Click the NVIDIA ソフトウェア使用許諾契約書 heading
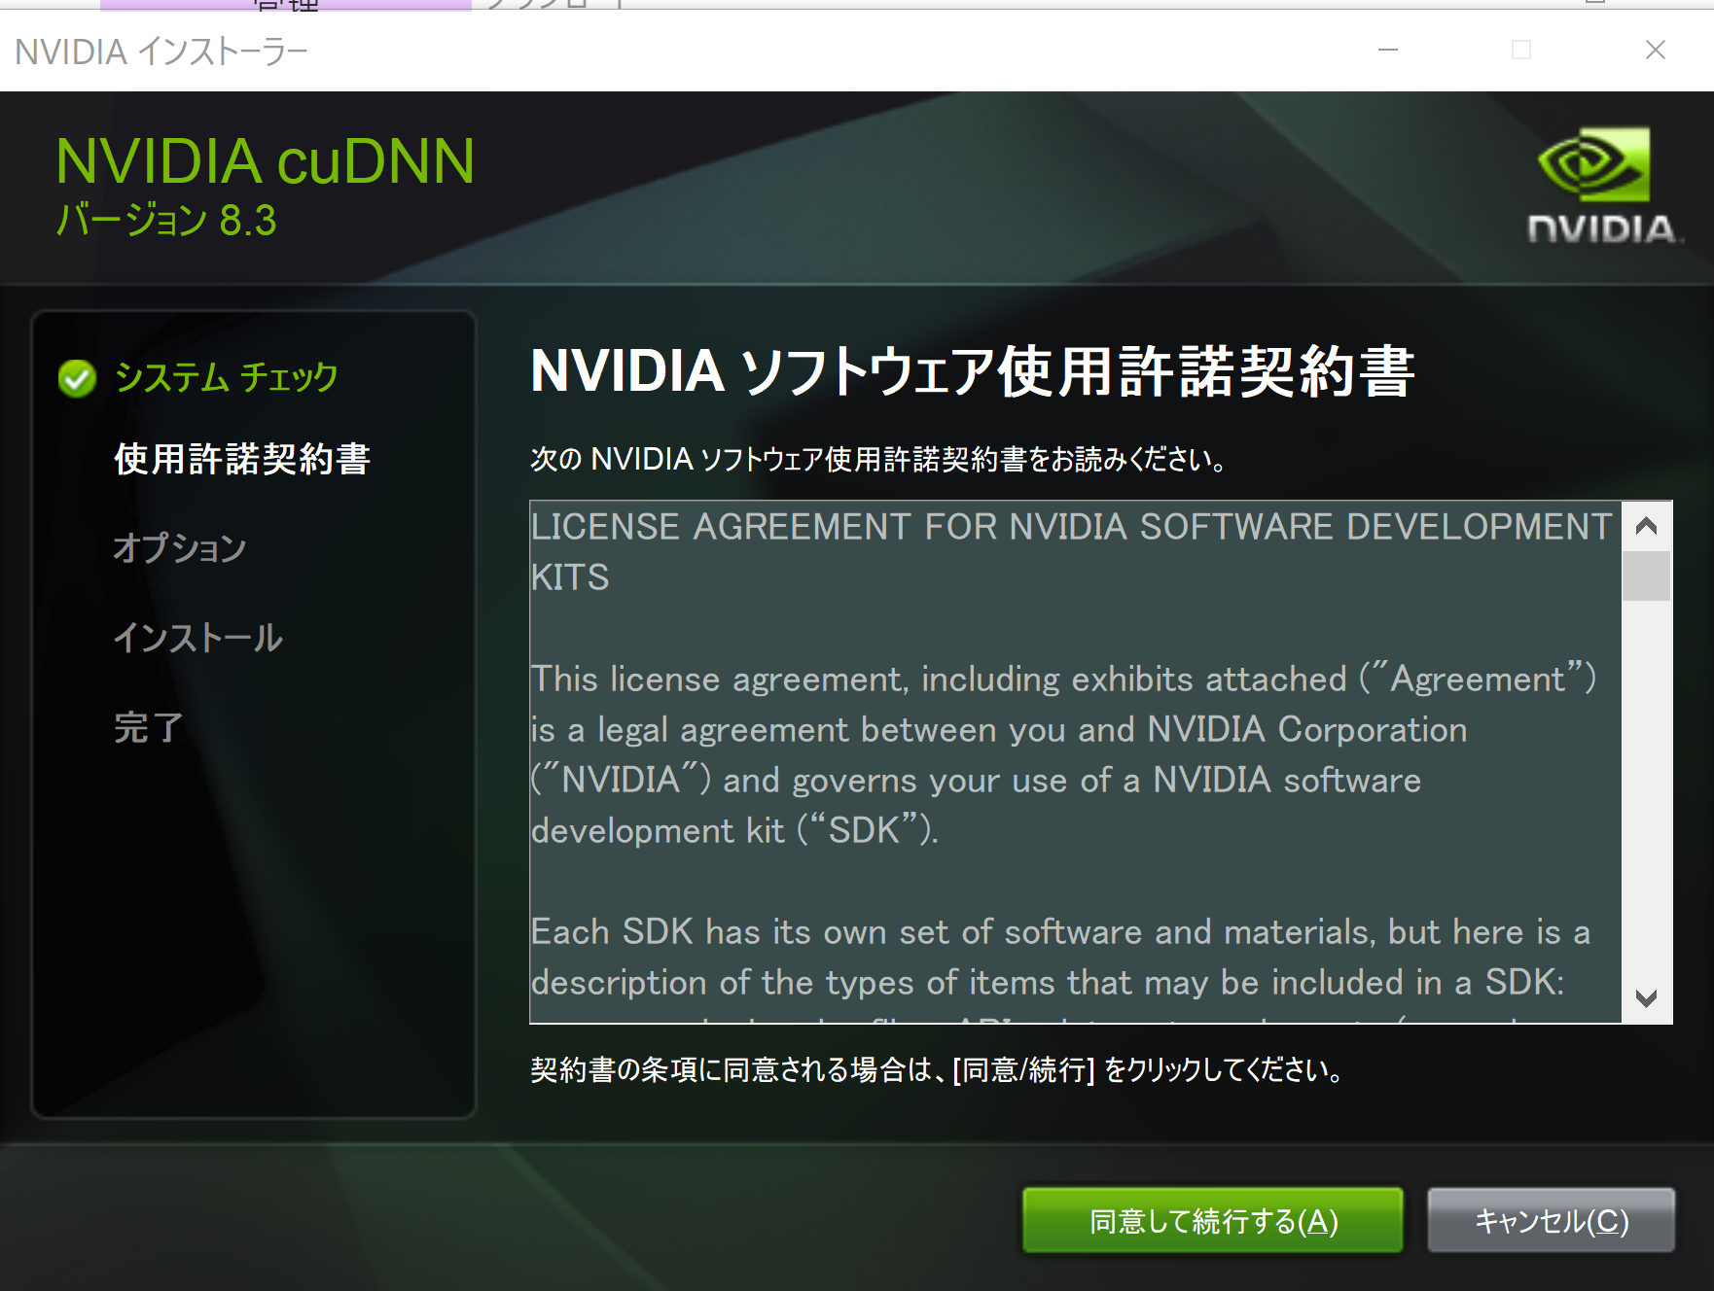Image resolution: width=1714 pixels, height=1291 pixels. (x=973, y=371)
